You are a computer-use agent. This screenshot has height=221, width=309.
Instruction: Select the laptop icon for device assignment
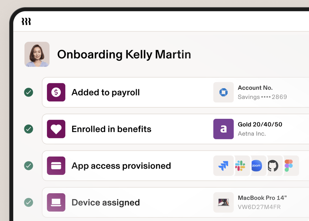click(x=56, y=202)
